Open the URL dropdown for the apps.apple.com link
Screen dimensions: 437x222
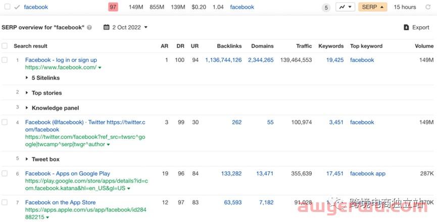pyautogui.click(x=47, y=217)
